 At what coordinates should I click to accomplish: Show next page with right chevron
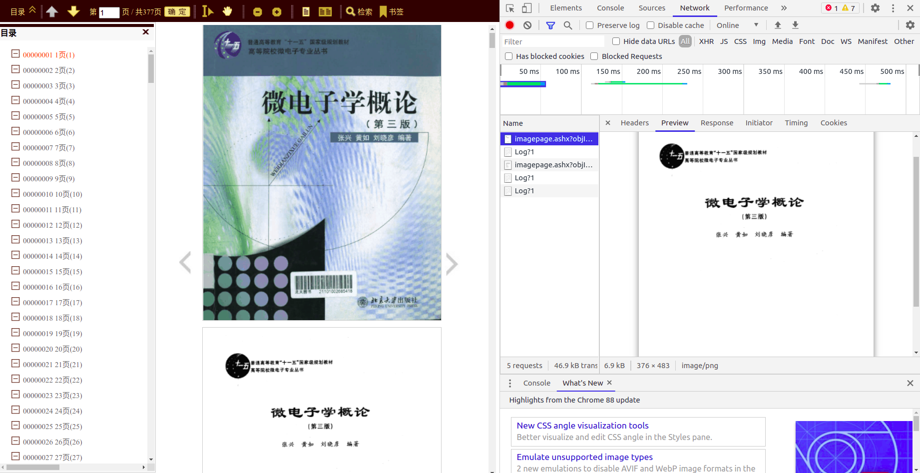pos(452,264)
